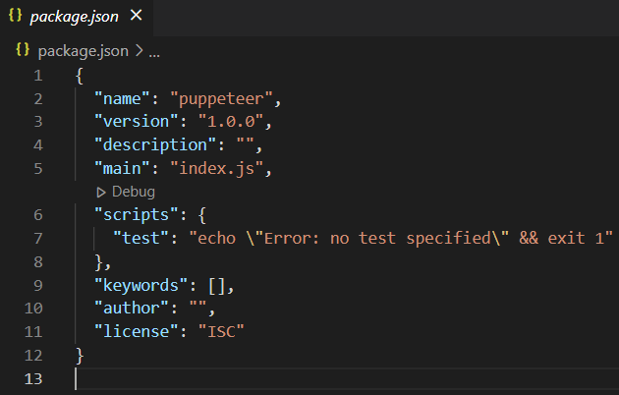Click the Debug play triangle icon
This screenshot has height=395, width=619.
pos(101,193)
